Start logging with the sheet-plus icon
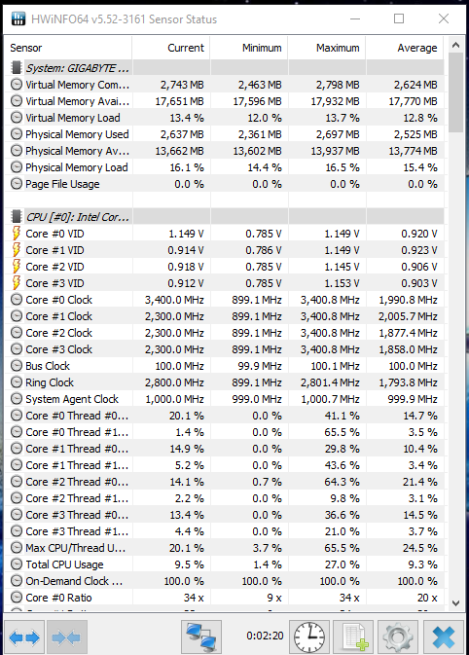The image size is (469, 655). click(x=355, y=637)
